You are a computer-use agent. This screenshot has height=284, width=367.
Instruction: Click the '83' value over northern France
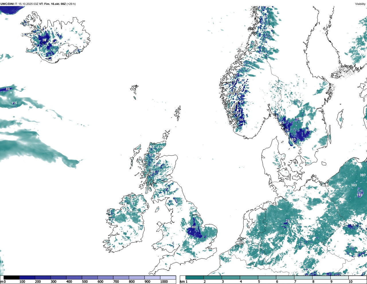226,260
